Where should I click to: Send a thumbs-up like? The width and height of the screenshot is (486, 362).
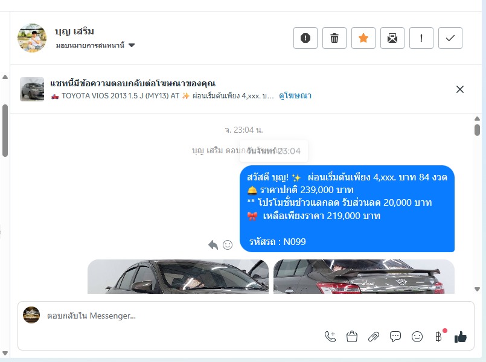461,337
